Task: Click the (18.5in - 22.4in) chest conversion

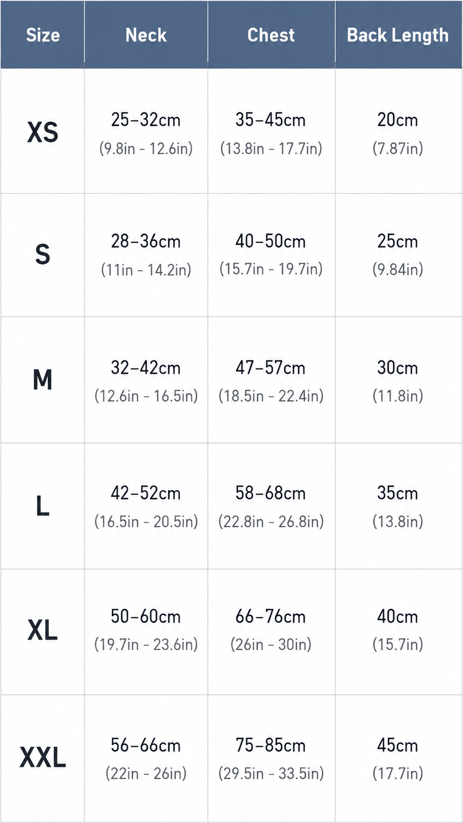Action: 271,396
